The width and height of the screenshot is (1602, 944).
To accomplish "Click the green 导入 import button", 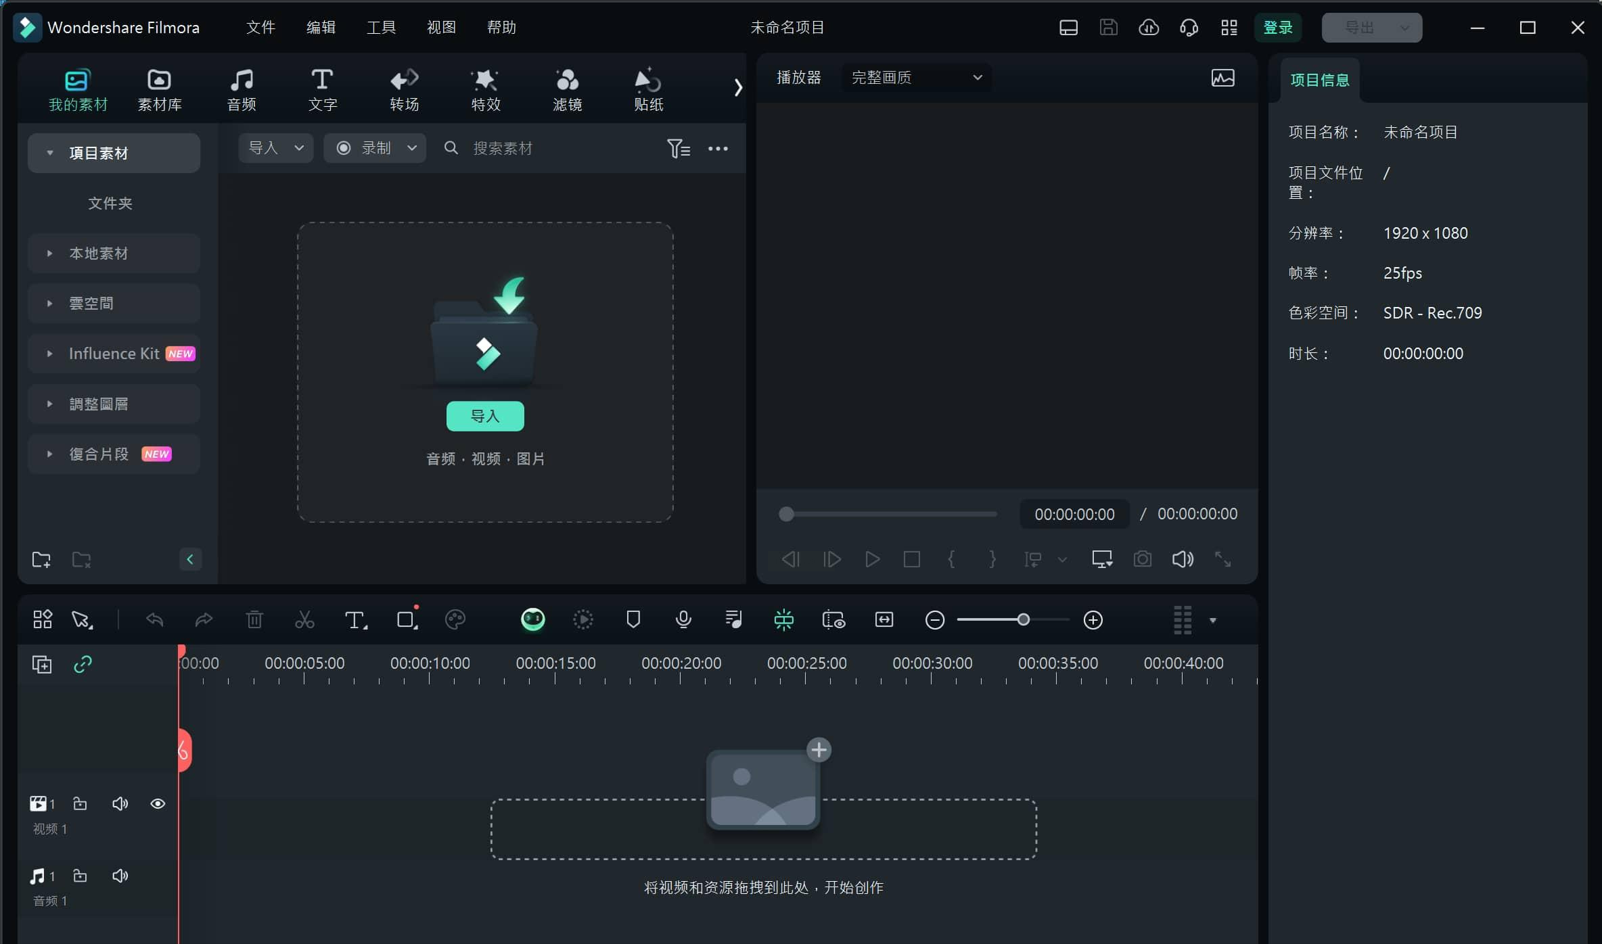I will [x=485, y=416].
